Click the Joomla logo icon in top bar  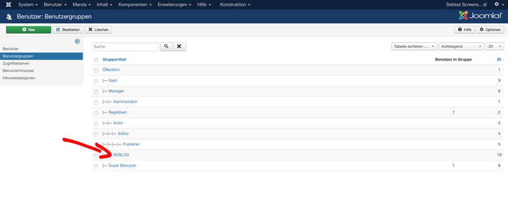[8, 4]
